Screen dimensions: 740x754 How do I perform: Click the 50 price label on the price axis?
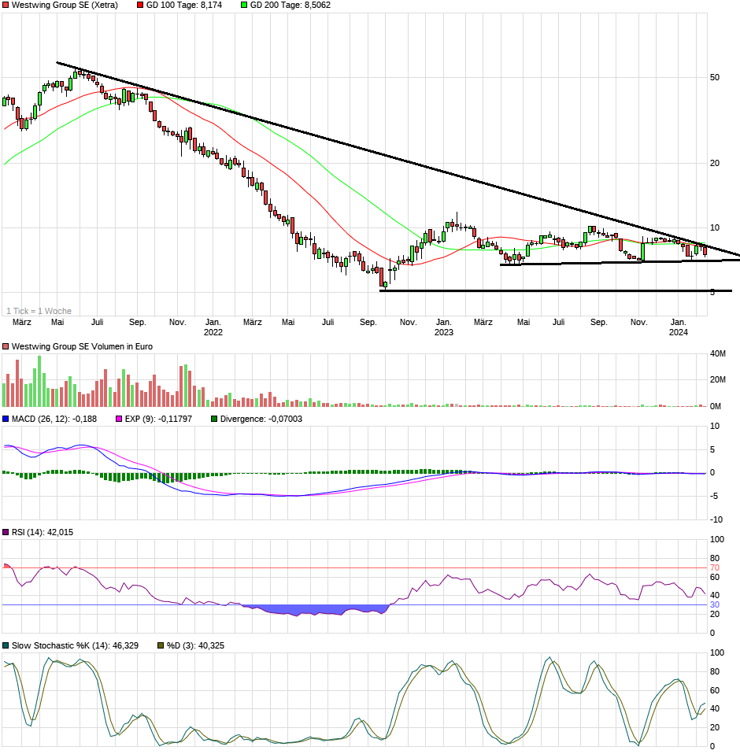[x=715, y=77]
